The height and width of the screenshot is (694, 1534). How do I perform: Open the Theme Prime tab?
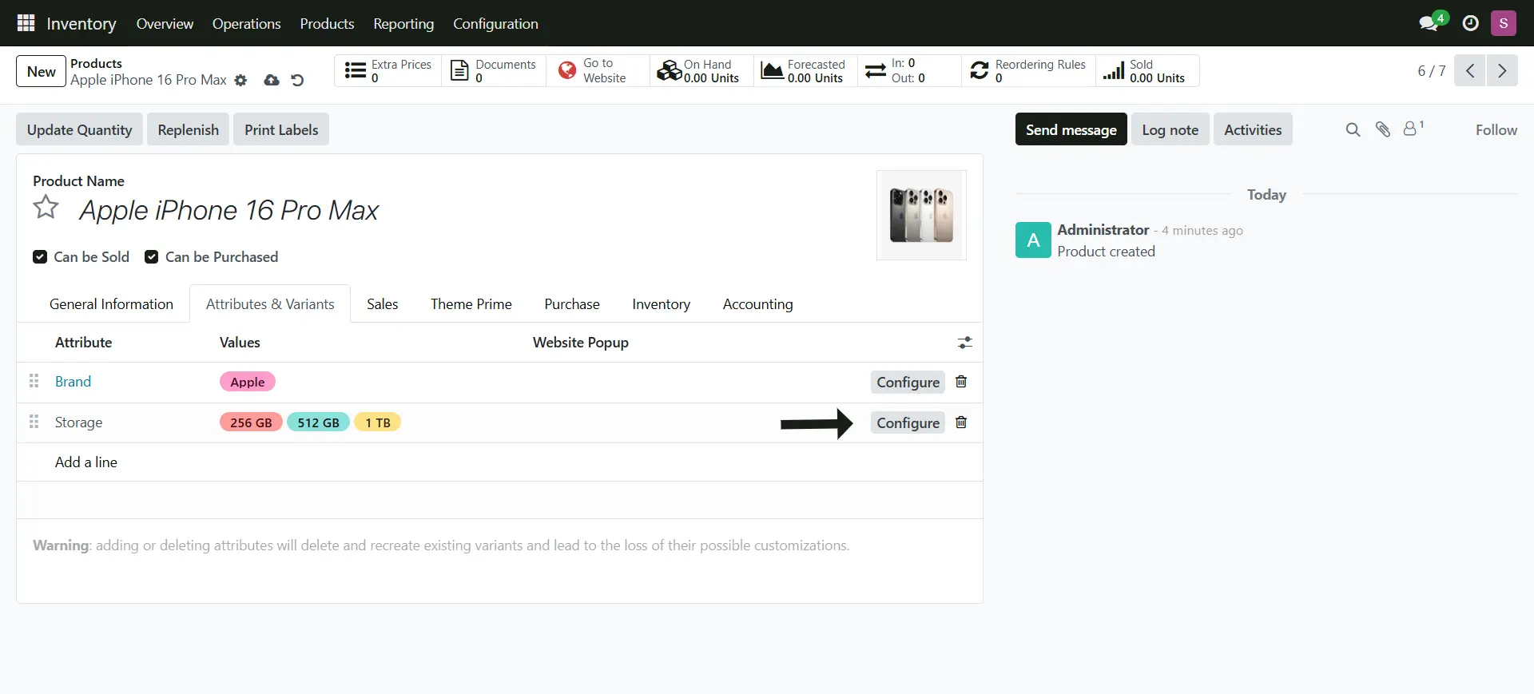[471, 304]
